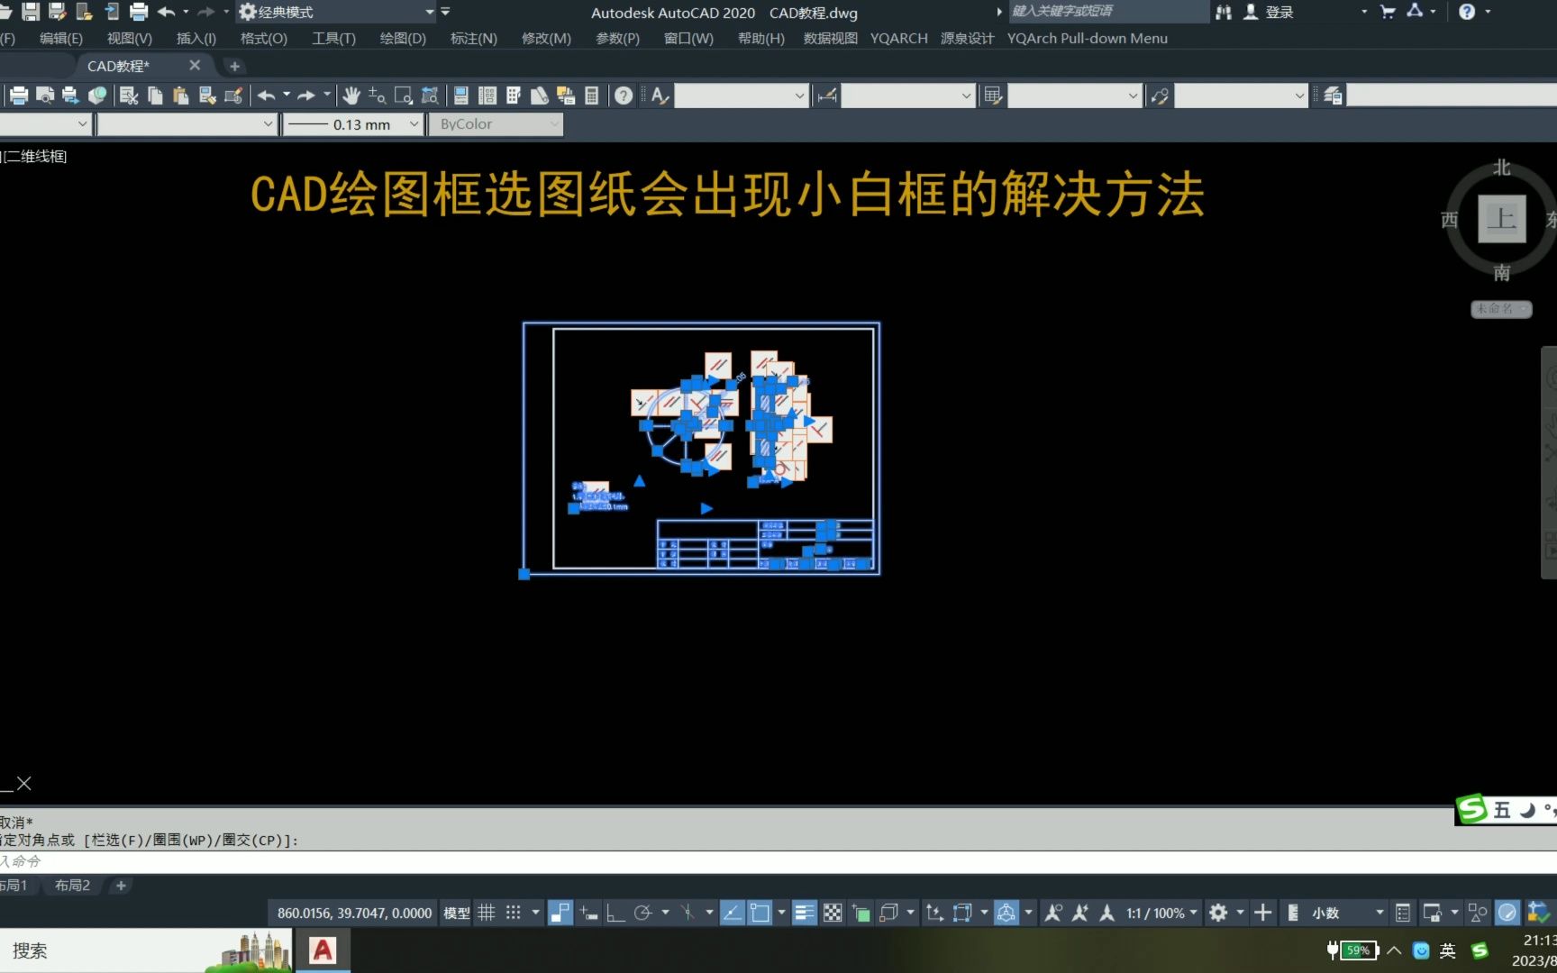Toggle Object Snap Tracking in the status bar
Image resolution: width=1557 pixels, height=973 pixels.
733,913
